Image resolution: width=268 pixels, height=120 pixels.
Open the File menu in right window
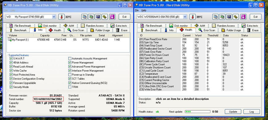pos(137,10)
